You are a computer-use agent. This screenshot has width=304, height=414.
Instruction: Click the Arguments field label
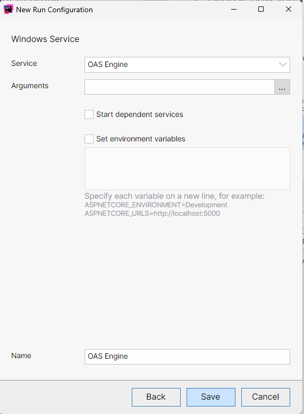[30, 86]
